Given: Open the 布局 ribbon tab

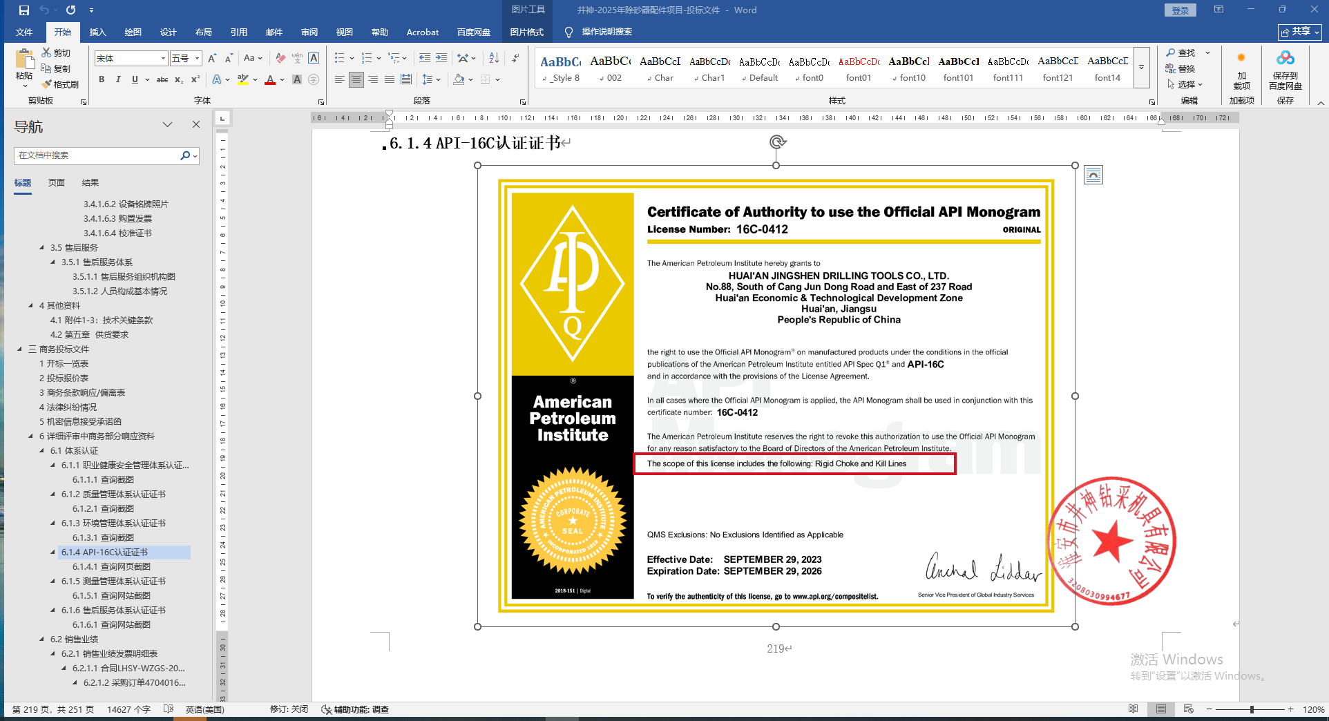Looking at the screenshot, I should click(204, 32).
